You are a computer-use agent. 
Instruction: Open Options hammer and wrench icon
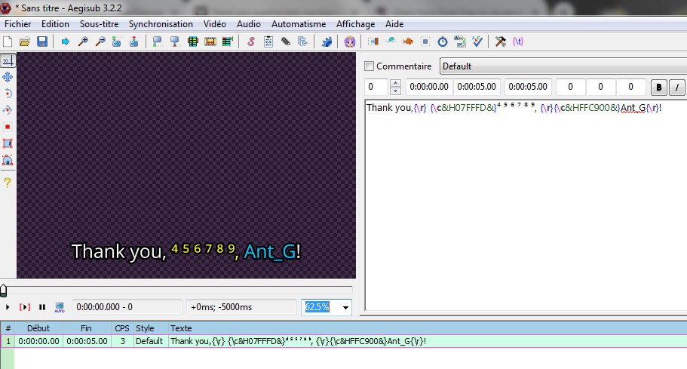(x=500, y=42)
